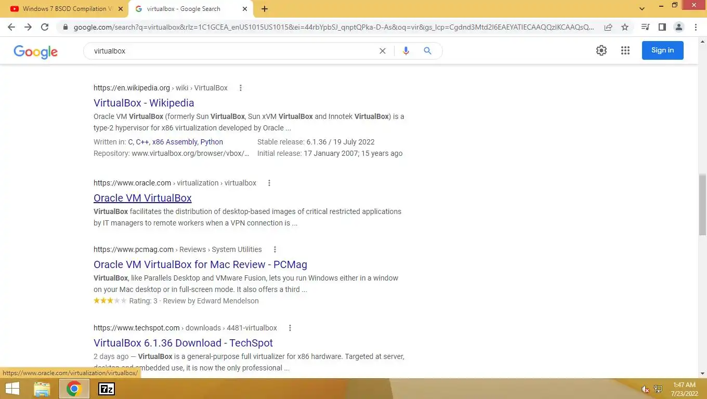The width and height of the screenshot is (707, 399).
Task: Click the https://en.wikipedia.org breadcrumb URL
Action: click(132, 88)
